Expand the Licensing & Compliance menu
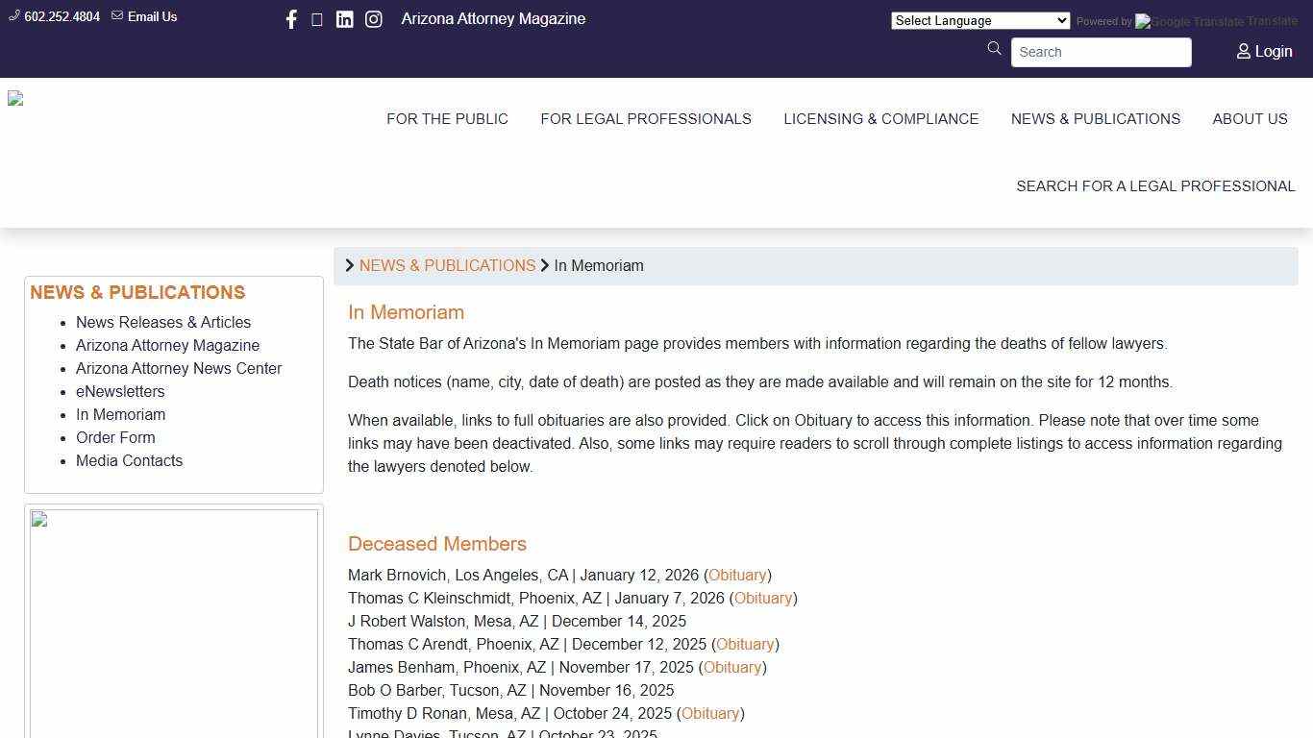 tap(880, 119)
